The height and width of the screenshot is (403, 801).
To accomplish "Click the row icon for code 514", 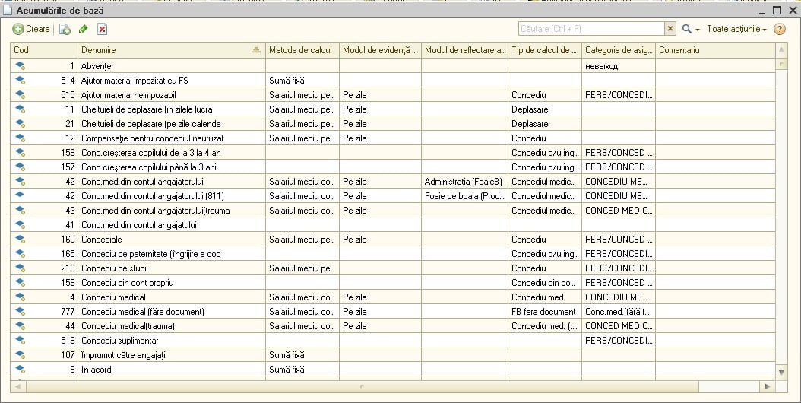I will coord(21,80).
